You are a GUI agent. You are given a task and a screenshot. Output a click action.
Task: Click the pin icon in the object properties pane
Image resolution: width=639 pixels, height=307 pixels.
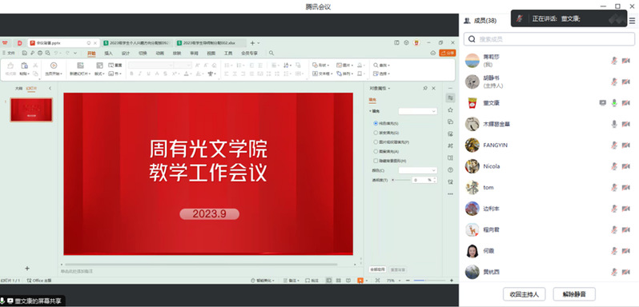click(x=425, y=88)
